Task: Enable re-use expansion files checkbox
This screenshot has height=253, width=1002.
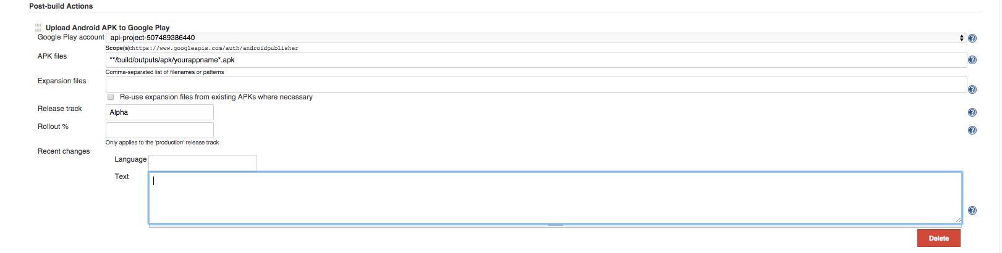Action: 111,97
